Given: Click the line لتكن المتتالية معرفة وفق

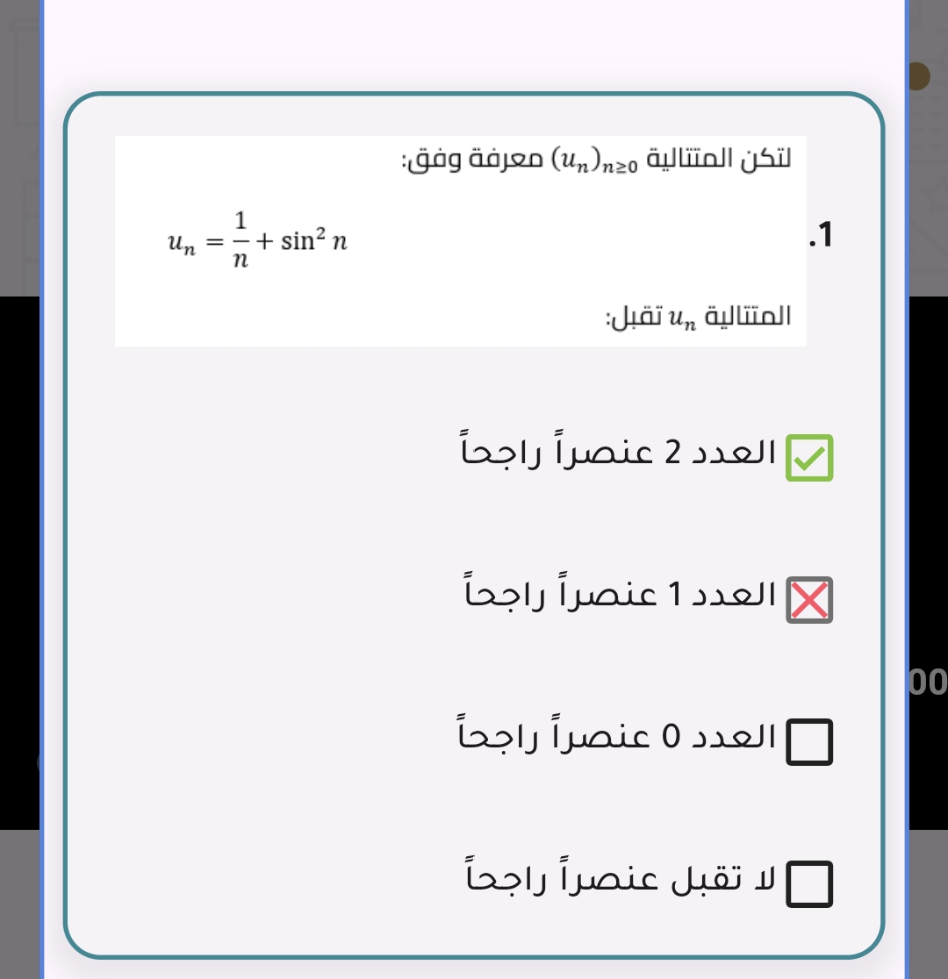Looking at the screenshot, I should tap(596, 160).
